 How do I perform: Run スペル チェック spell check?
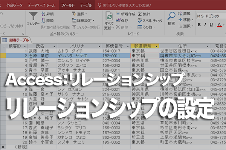coord(150,21)
